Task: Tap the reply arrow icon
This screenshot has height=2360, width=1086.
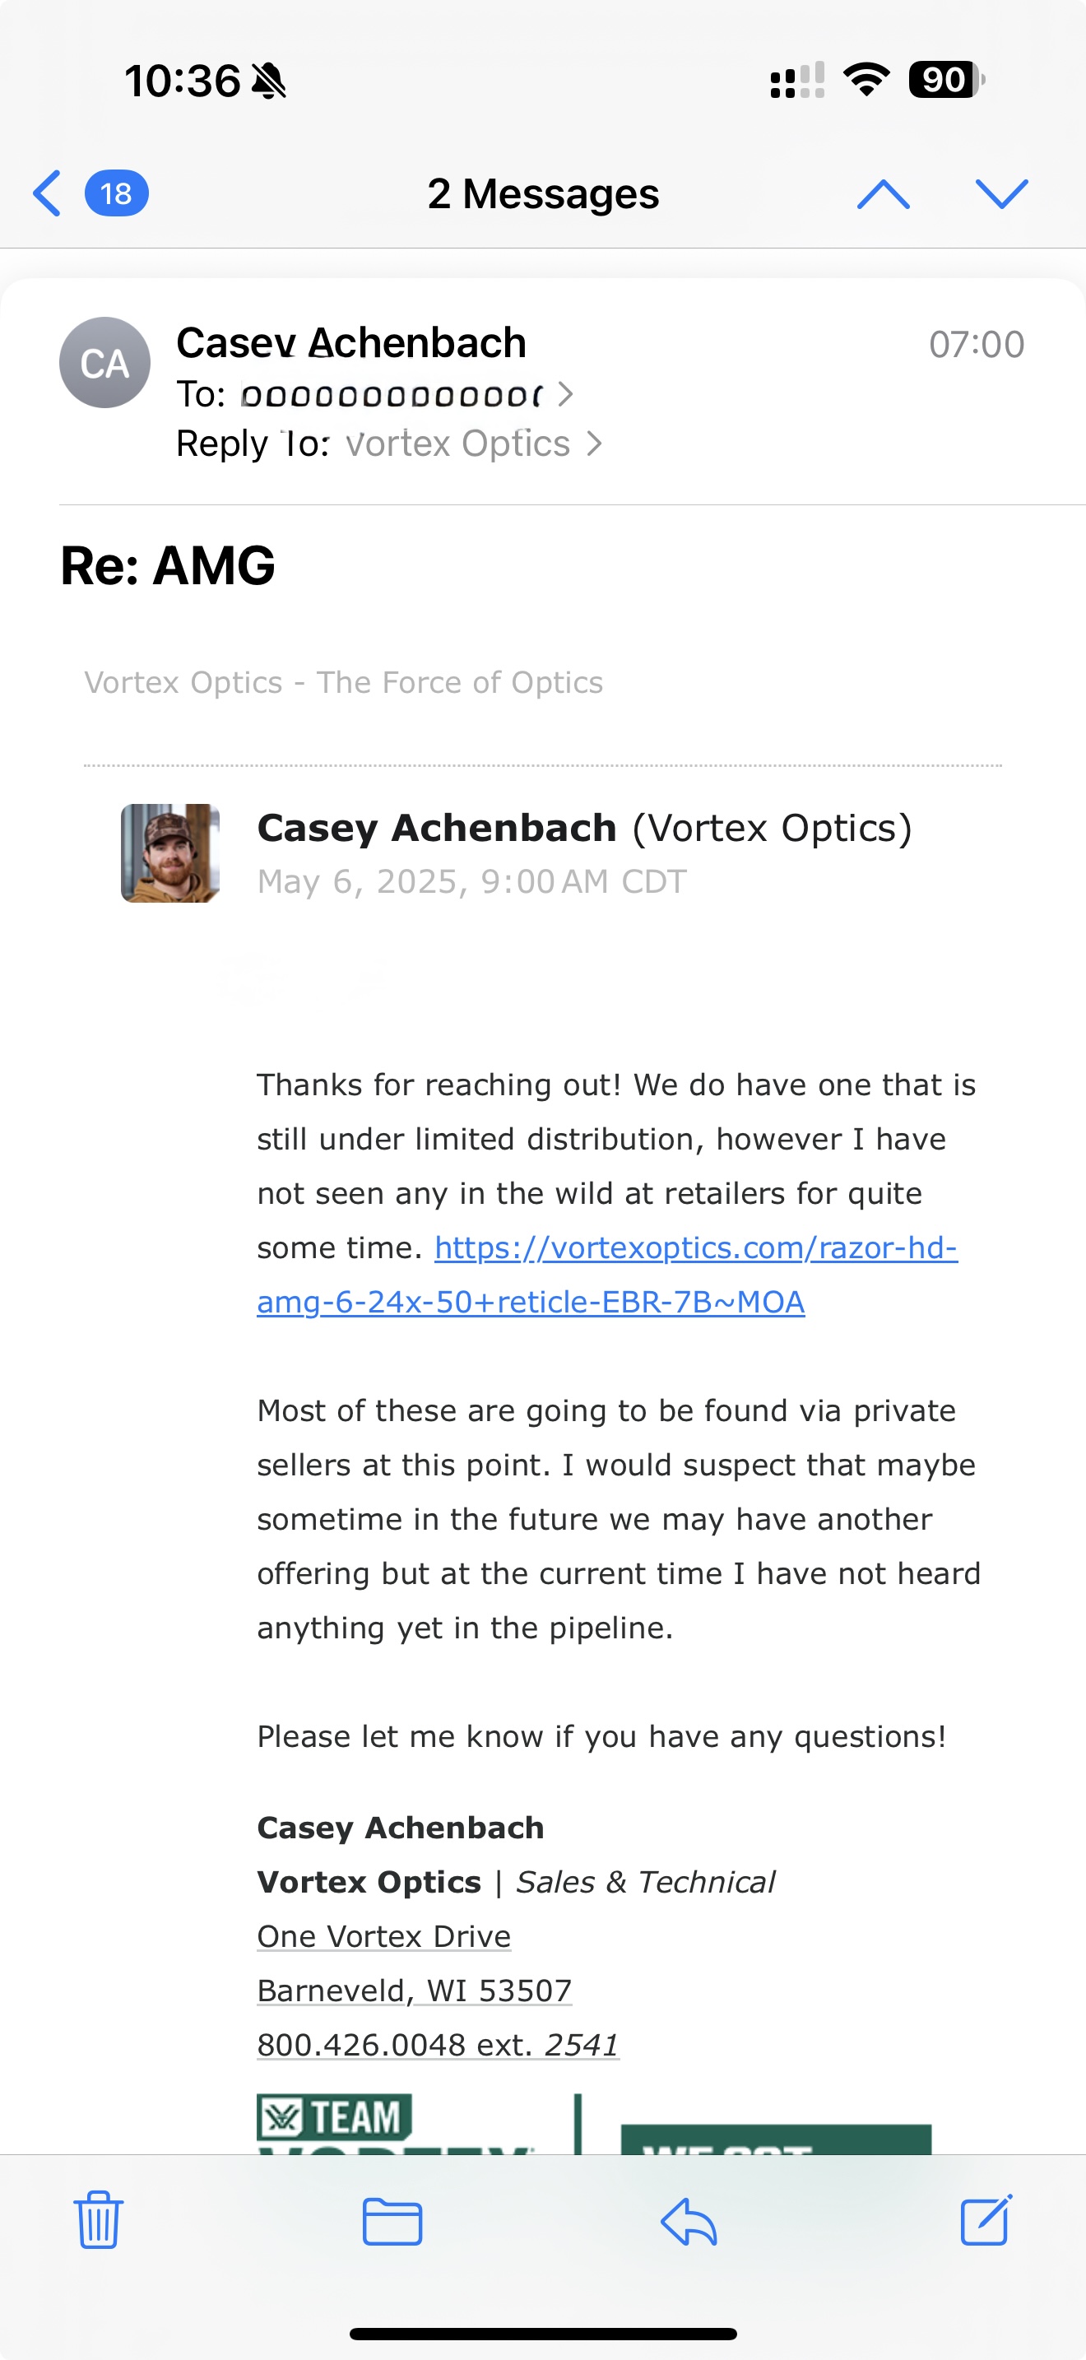Action: [x=689, y=2222]
